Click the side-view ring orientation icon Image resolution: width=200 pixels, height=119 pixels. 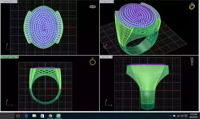click(192, 61)
